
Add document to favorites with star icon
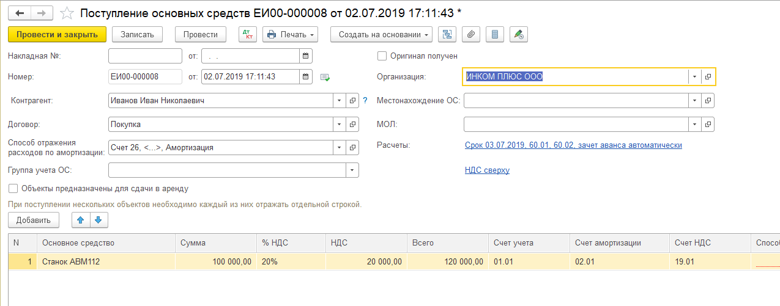68,13
